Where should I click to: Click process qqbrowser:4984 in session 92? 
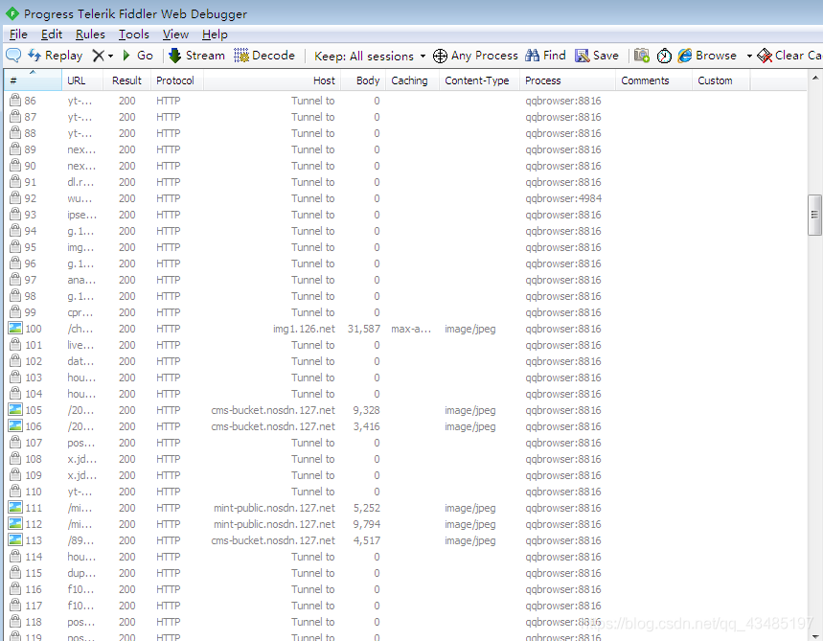(563, 198)
